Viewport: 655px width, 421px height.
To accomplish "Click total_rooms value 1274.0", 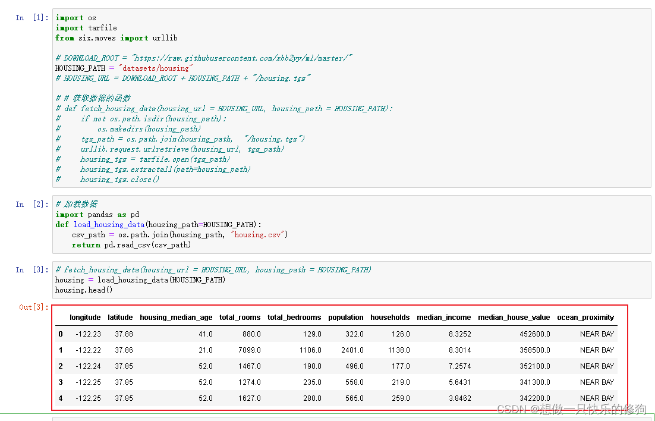I will tap(250, 382).
